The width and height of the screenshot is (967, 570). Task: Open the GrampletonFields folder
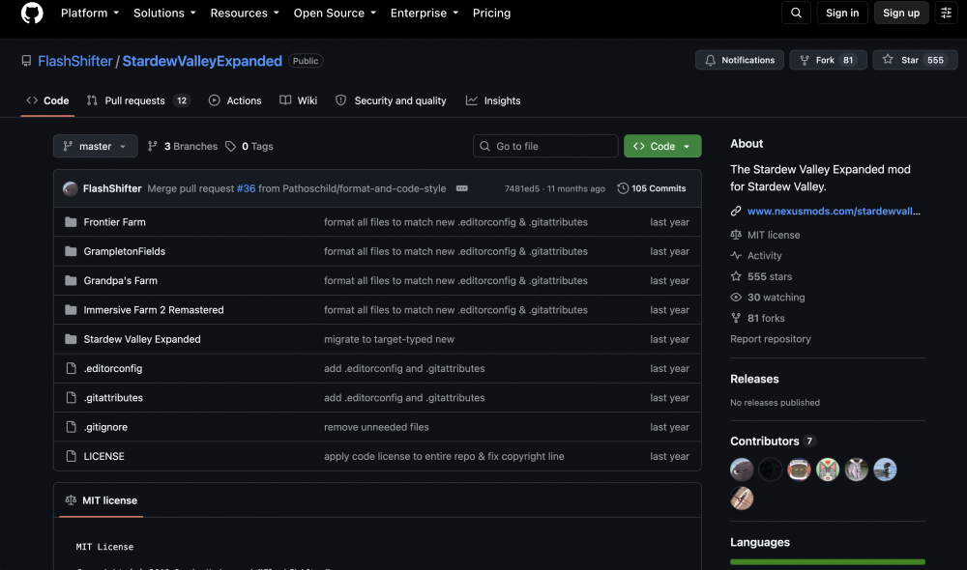pos(125,251)
